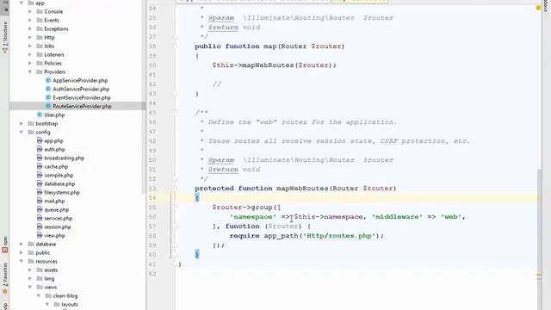Collapse the Providers folder
Viewport: 551px width, 310px height.
tap(30, 71)
